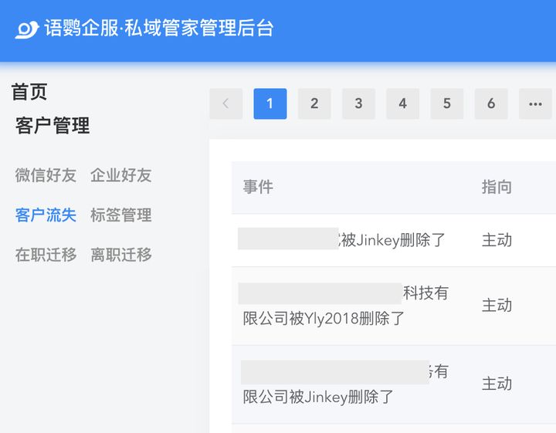Click the 语鹦企服 parrot logo icon
This screenshot has width=556, height=433.
point(27,29)
